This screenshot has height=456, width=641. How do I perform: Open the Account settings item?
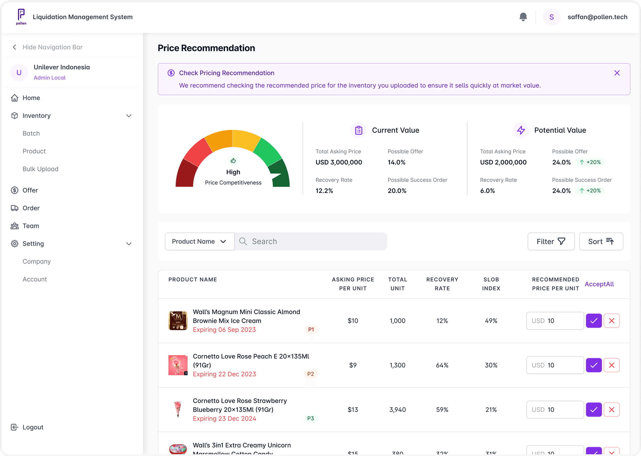tap(35, 279)
